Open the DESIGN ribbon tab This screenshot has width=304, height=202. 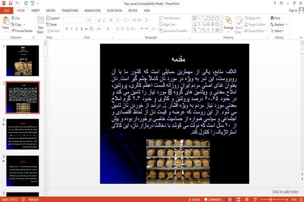point(51,11)
